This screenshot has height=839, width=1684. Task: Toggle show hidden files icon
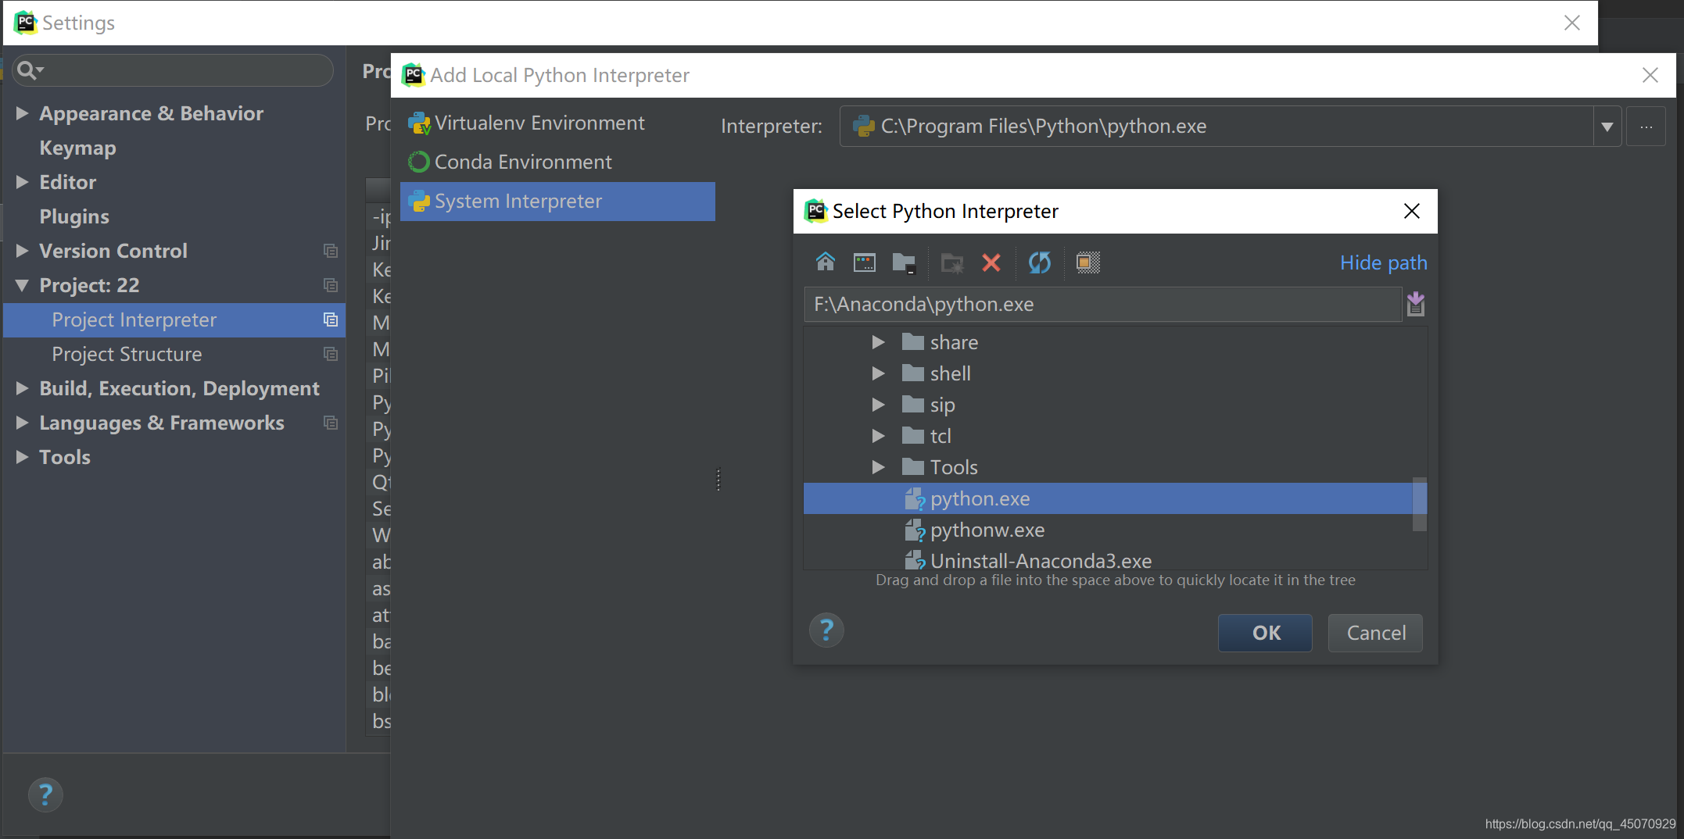pyautogui.click(x=1087, y=262)
